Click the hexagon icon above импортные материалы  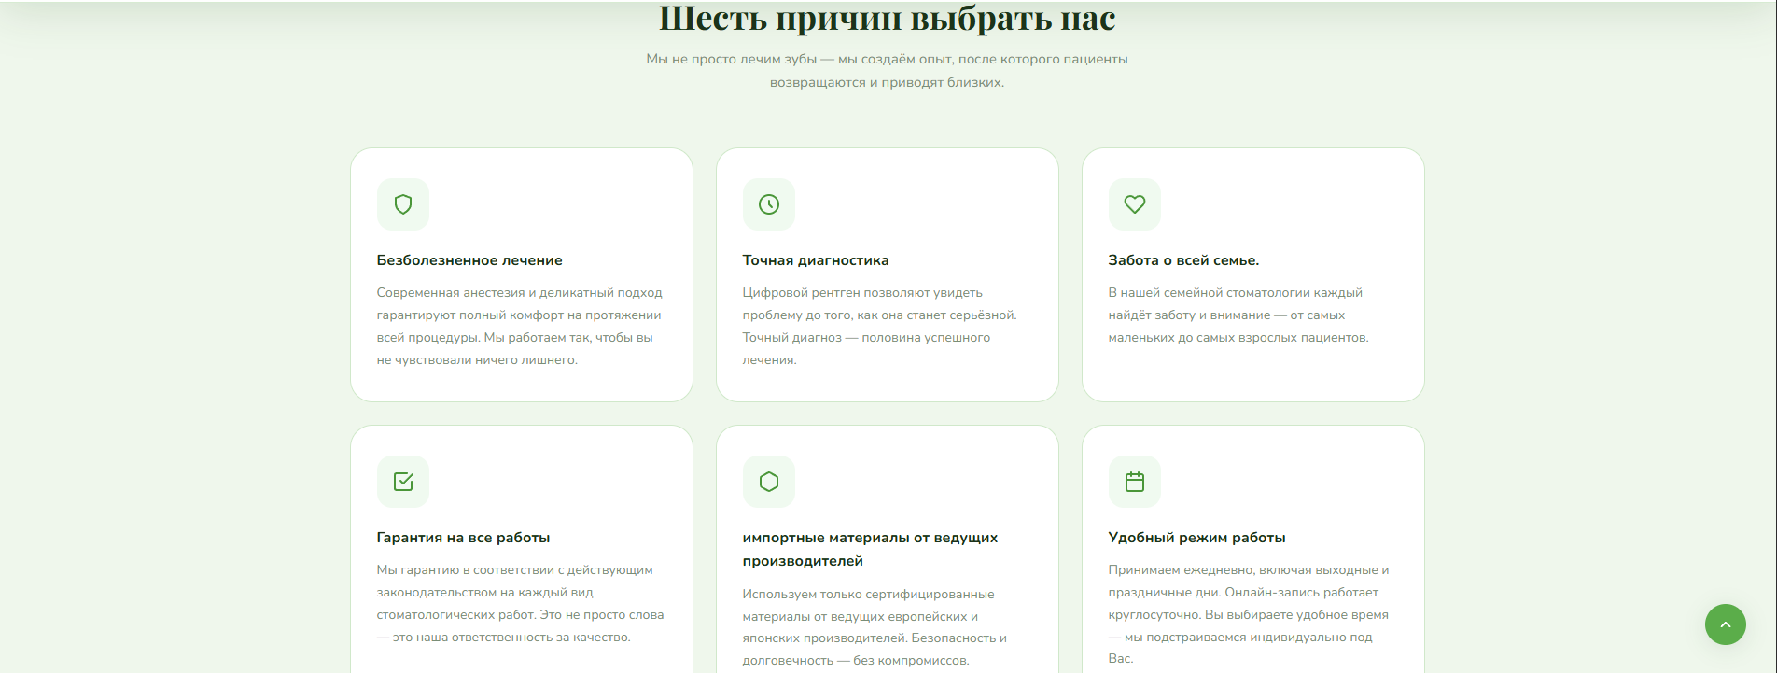click(769, 482)
